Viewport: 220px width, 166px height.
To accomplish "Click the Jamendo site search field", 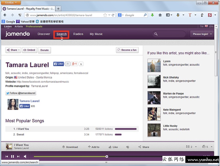I will [169, 34].
